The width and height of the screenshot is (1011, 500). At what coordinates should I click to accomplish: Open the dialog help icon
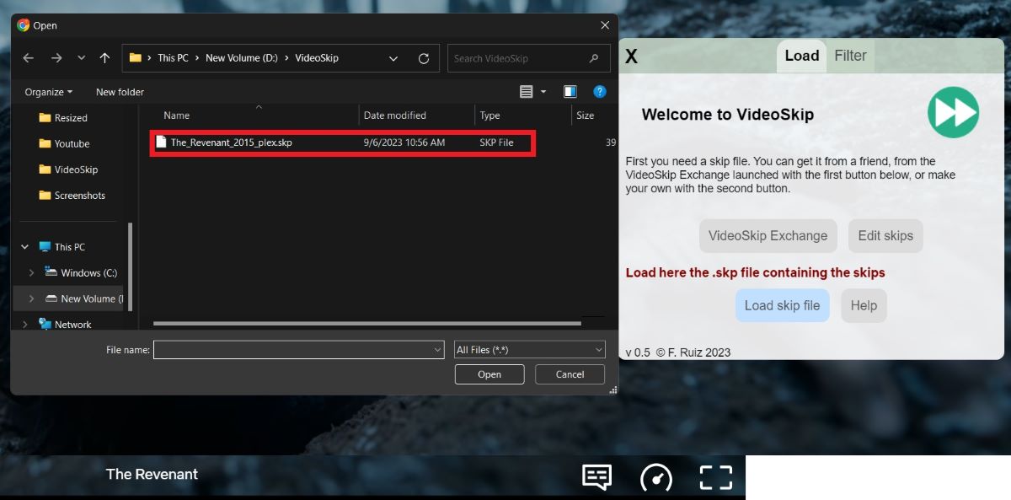[x=600, y=92]
